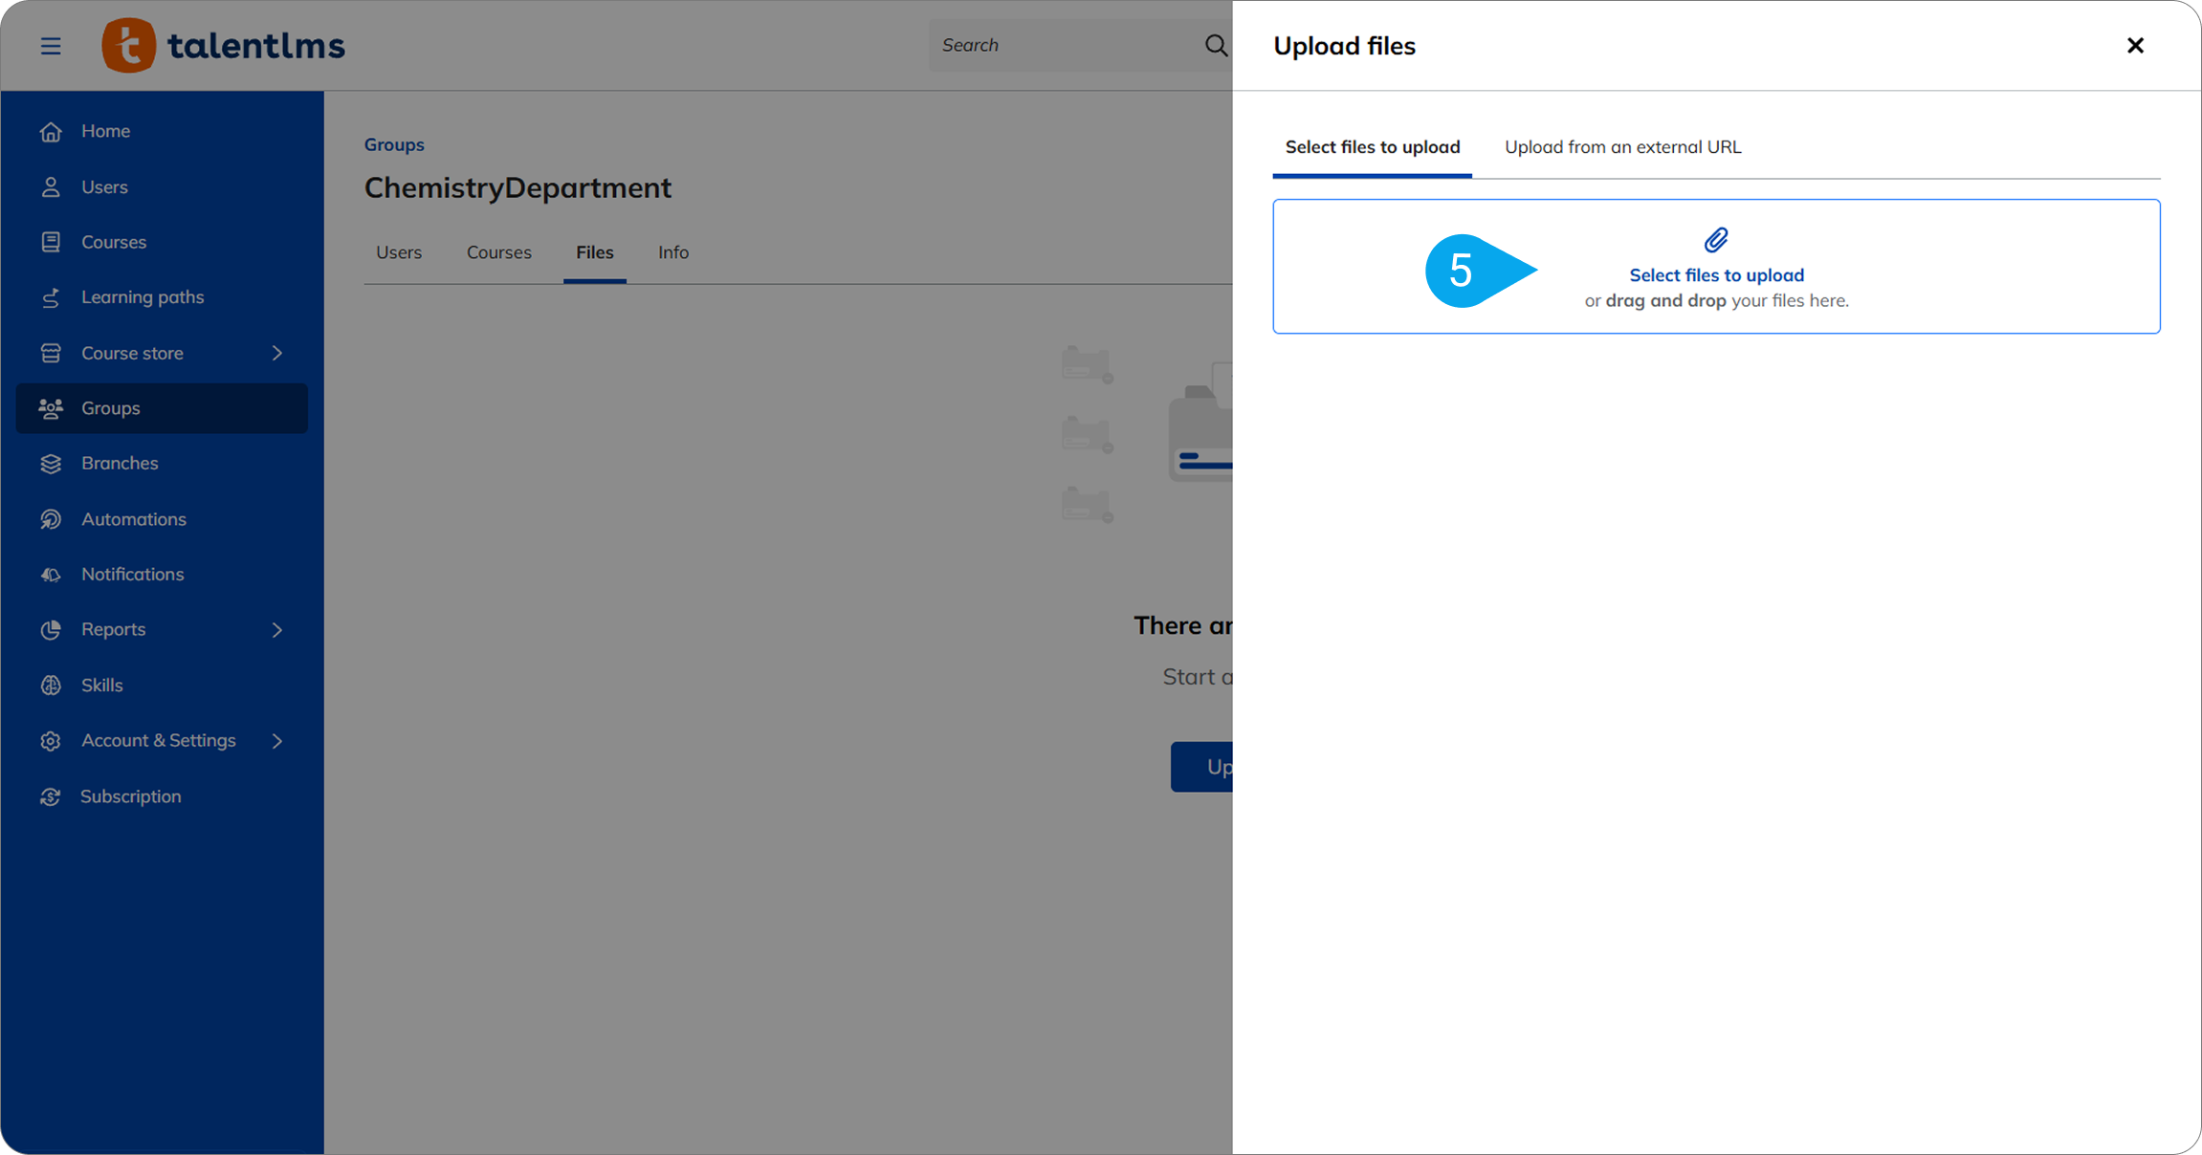Click the Subscription icon in sidebar
Screen dimensions: 2202x1155
51,796
